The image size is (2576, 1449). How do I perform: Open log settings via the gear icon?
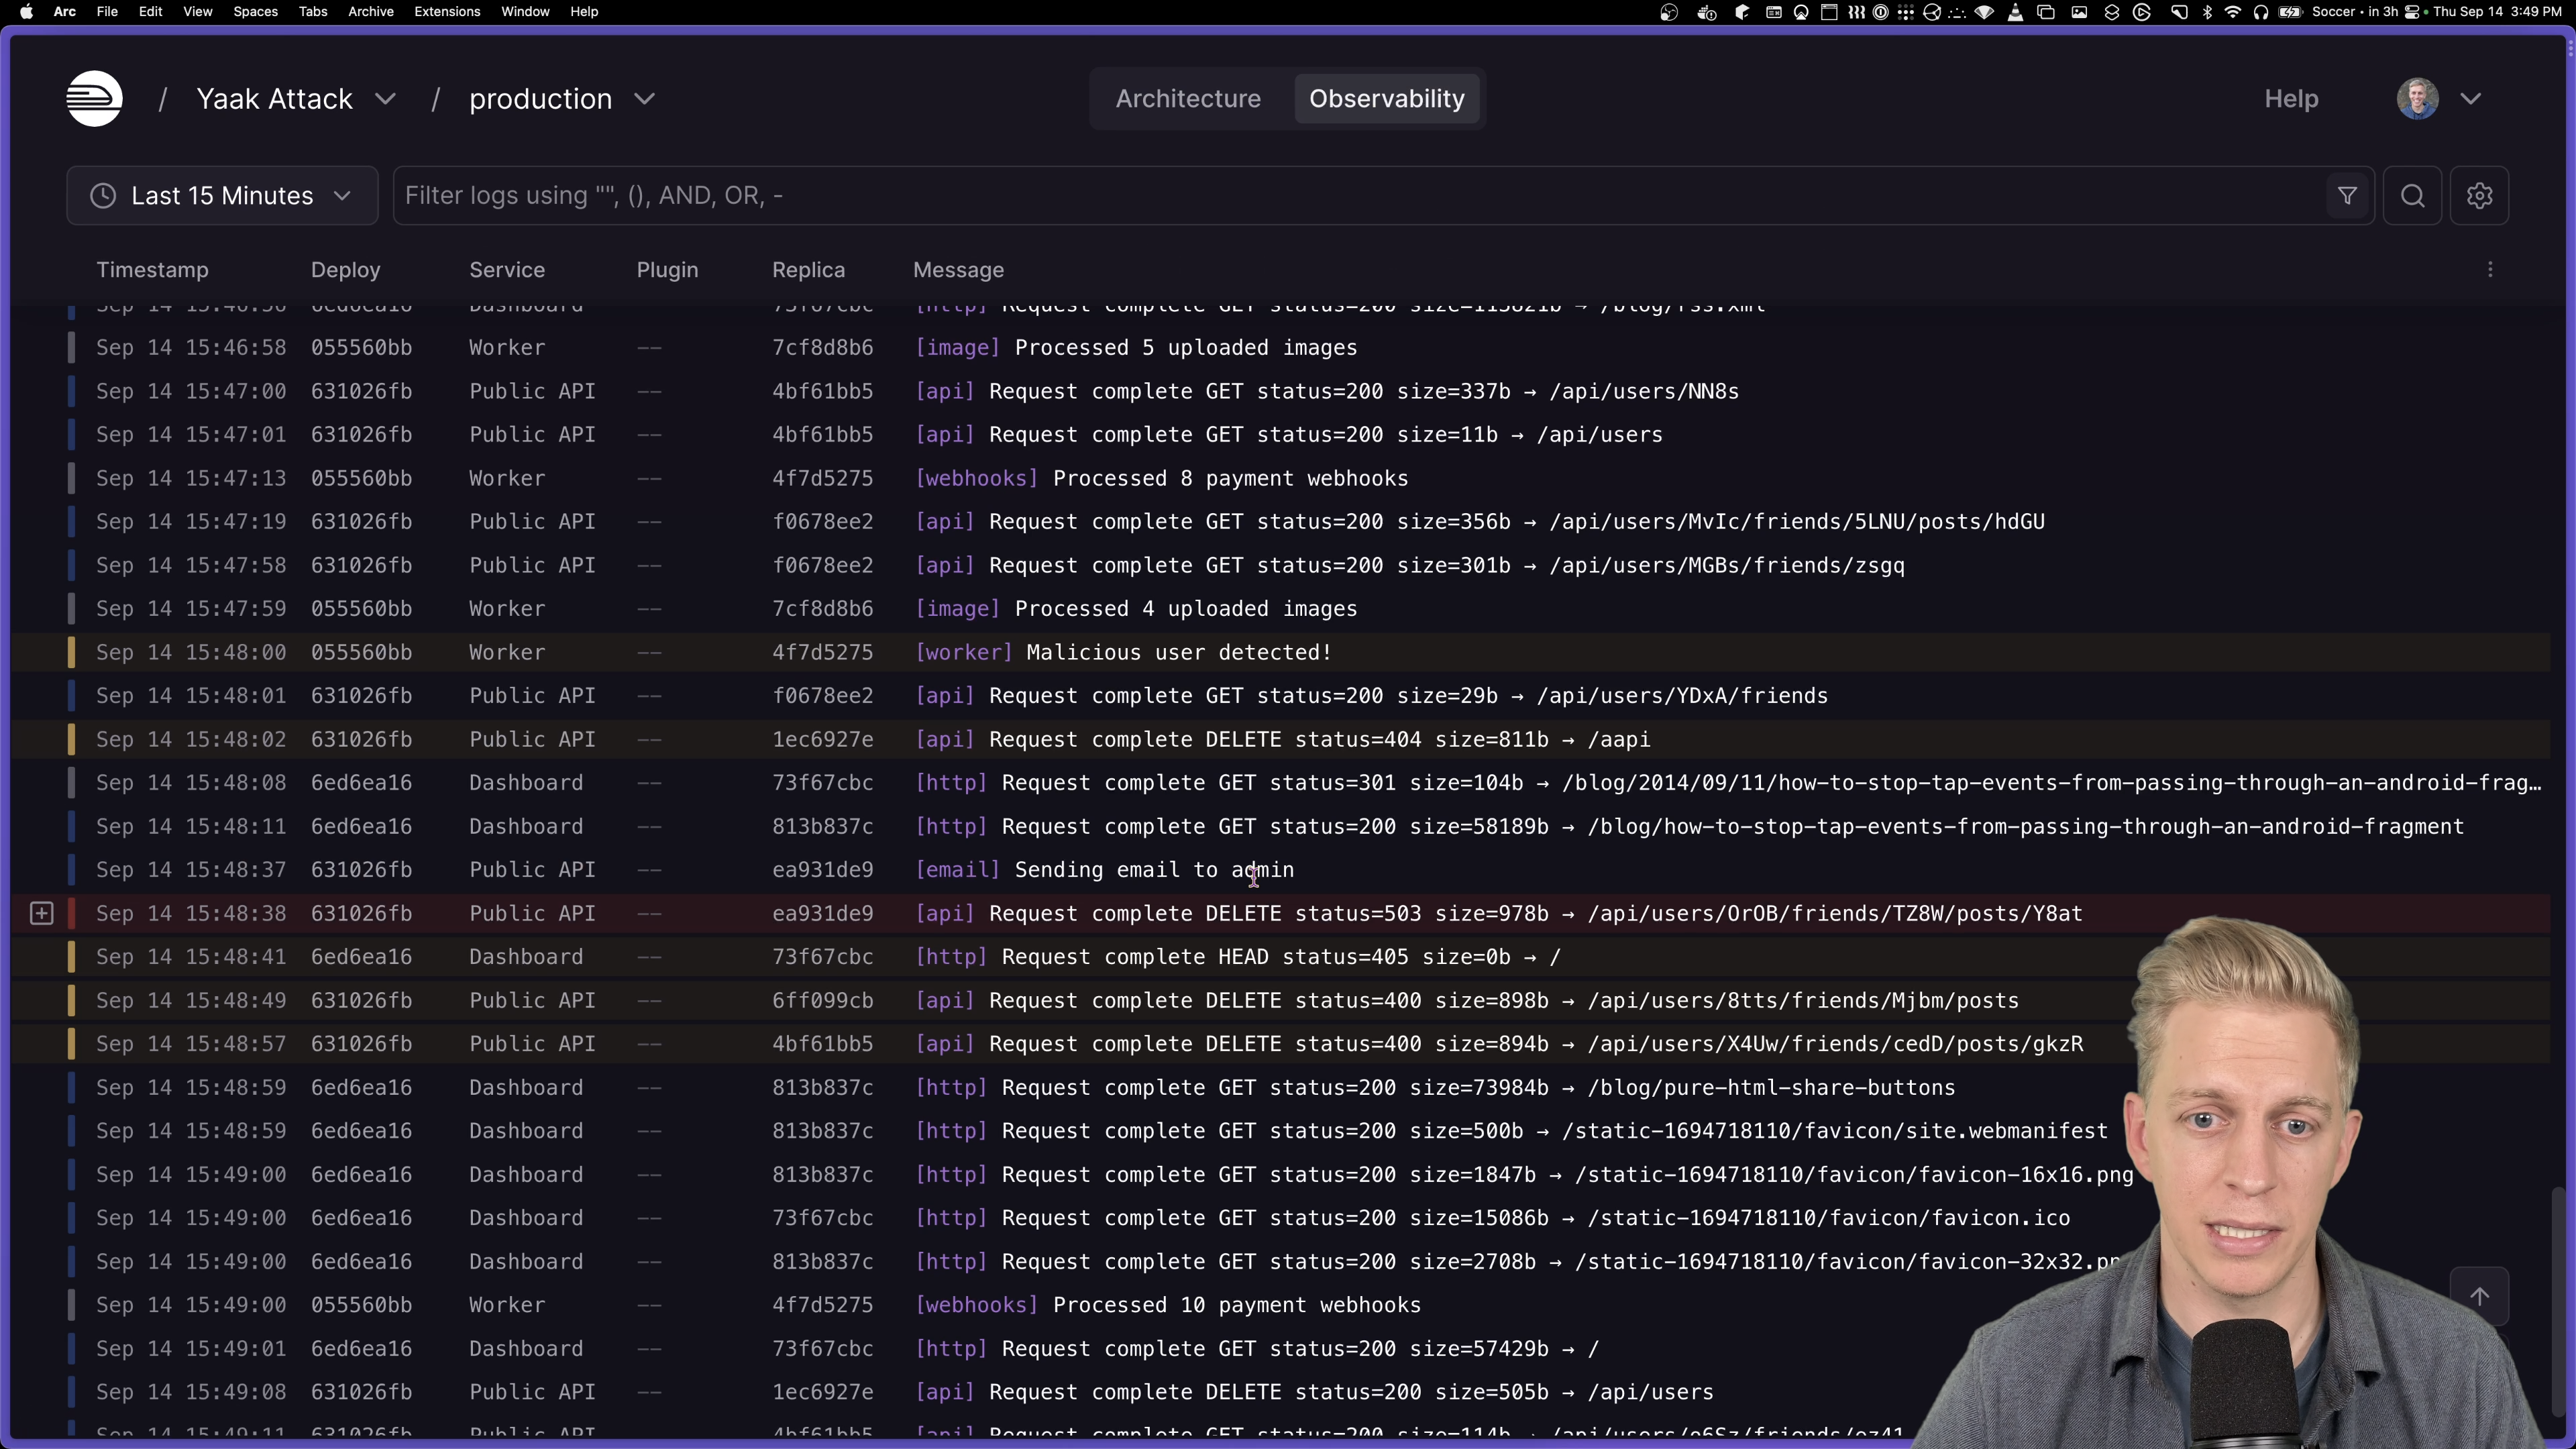pyautogui.click(x=2481, y=195)
